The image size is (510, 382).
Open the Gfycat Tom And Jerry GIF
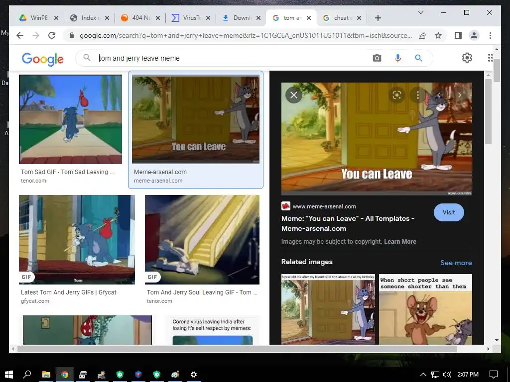pos(77,240)
